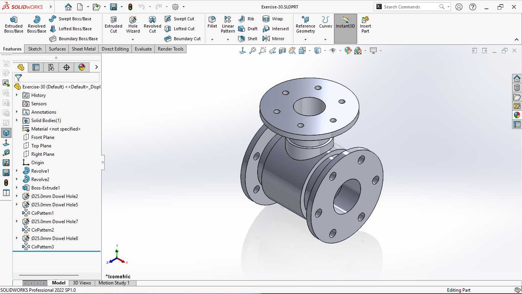Click Material <not specified> entry
The height and width of the screenshot is (294, 522).
tap(52, 129)
